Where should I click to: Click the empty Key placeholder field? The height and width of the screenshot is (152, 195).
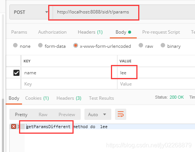tap(69, 84)
